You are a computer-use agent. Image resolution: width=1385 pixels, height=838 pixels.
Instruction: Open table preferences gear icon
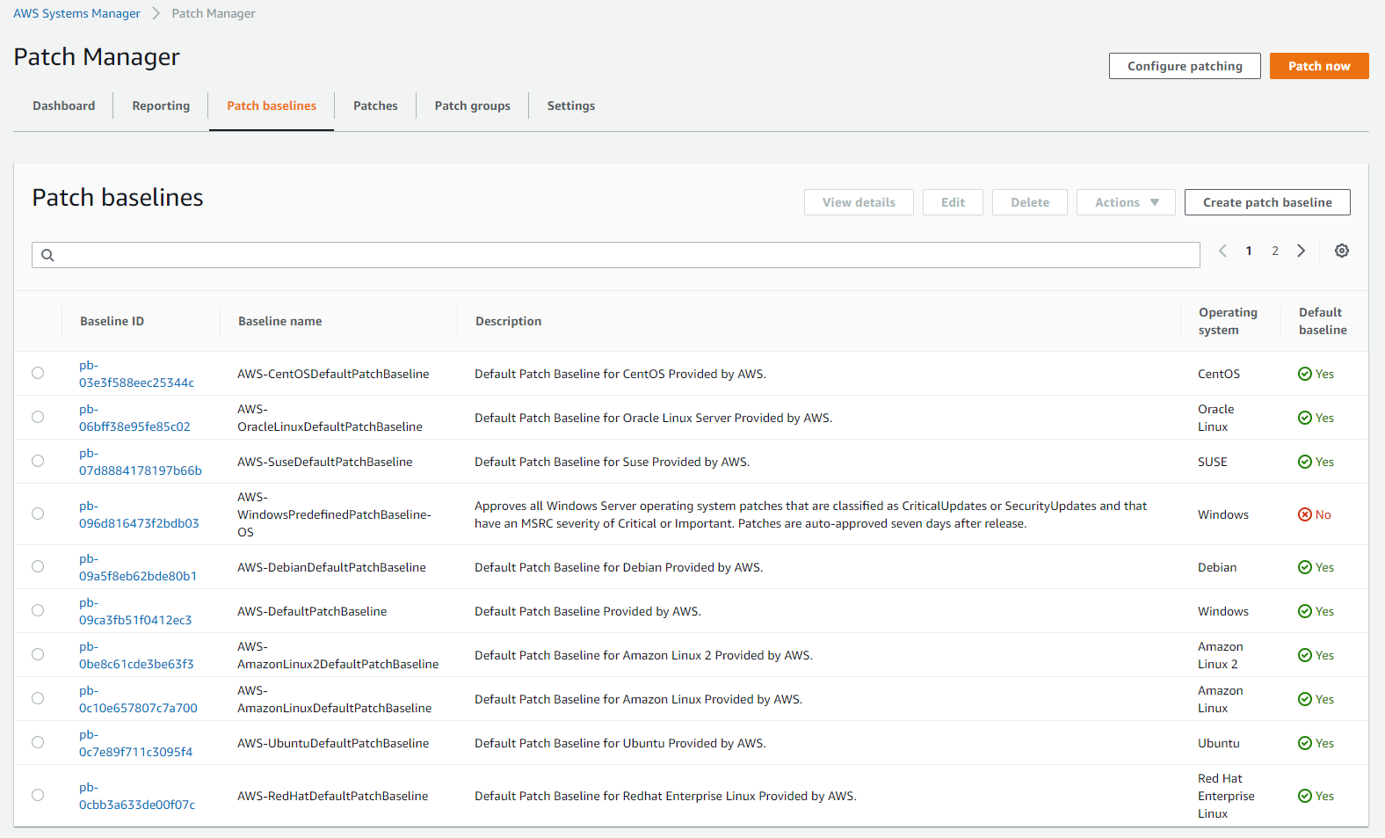(1342, 251)
